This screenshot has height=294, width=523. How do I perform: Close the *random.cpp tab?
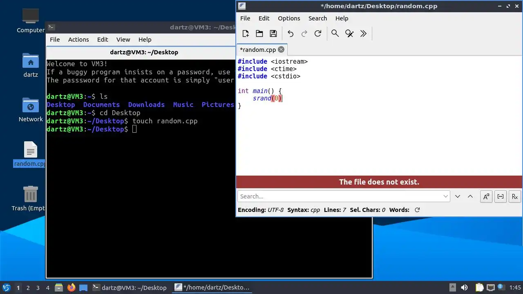[281, 49]
